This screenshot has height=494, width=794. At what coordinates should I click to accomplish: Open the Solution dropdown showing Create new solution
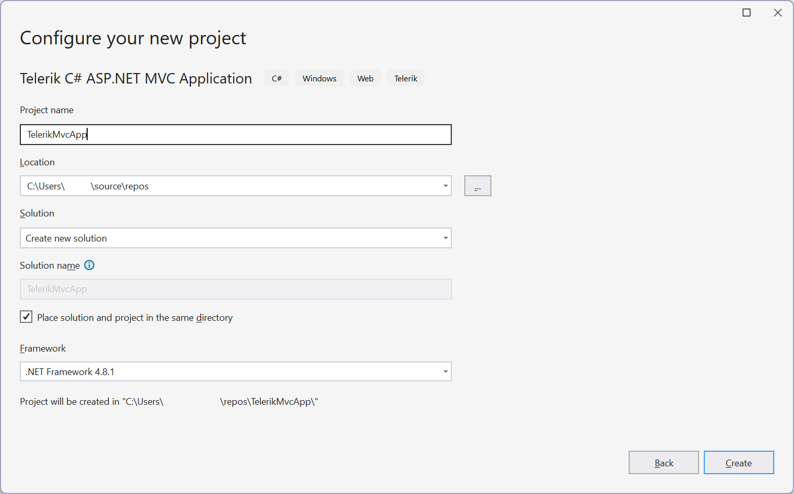click(x=445, y=238)
